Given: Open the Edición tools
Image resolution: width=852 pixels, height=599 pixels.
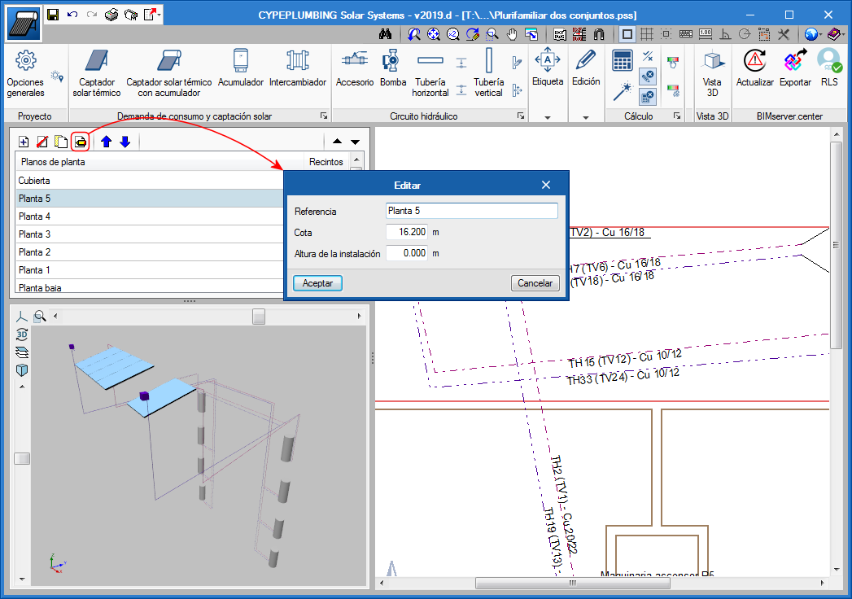Looking at the screenshot, I should pos(586,68).
